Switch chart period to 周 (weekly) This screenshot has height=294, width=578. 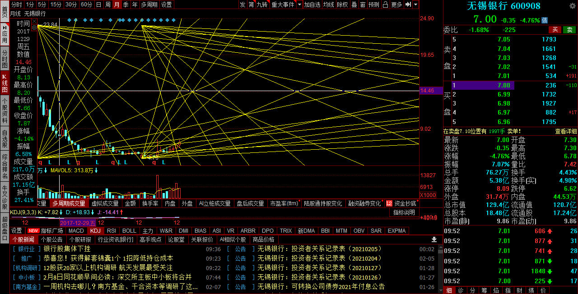click(108, 5)
